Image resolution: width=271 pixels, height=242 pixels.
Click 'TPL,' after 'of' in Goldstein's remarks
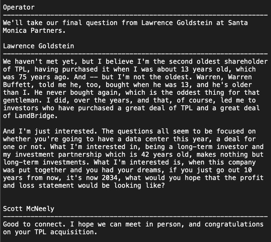click(x=22, y=69)
